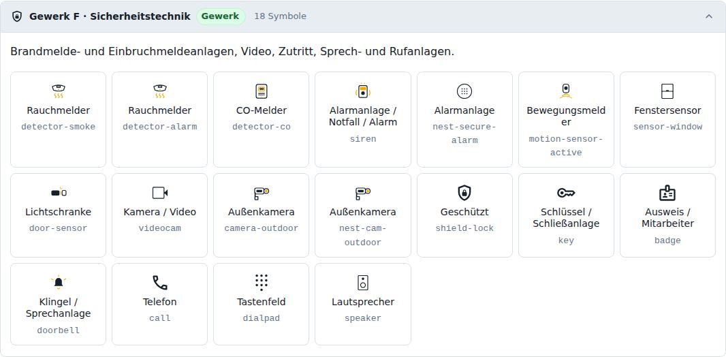Image resolution: width=726 pixels, height=357 pixels.
Task: Select the Telefon call icon
Action: [x=160, y=283]
